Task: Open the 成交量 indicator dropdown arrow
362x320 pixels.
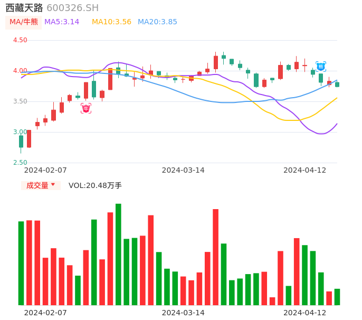Action: 53,185
